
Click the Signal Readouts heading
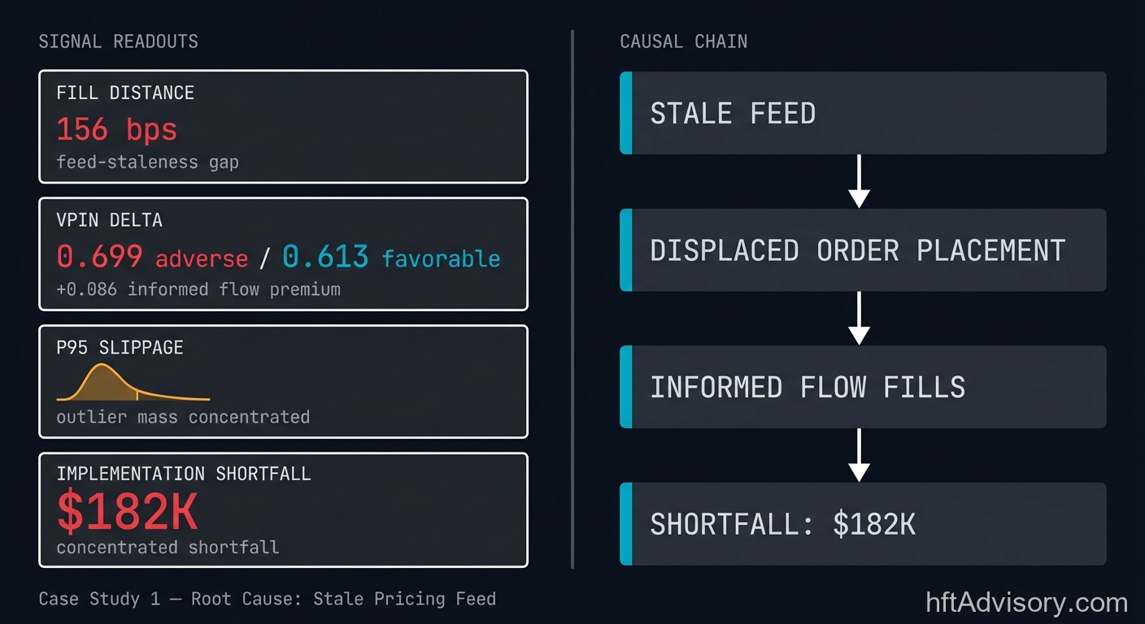tap(118, 41)
